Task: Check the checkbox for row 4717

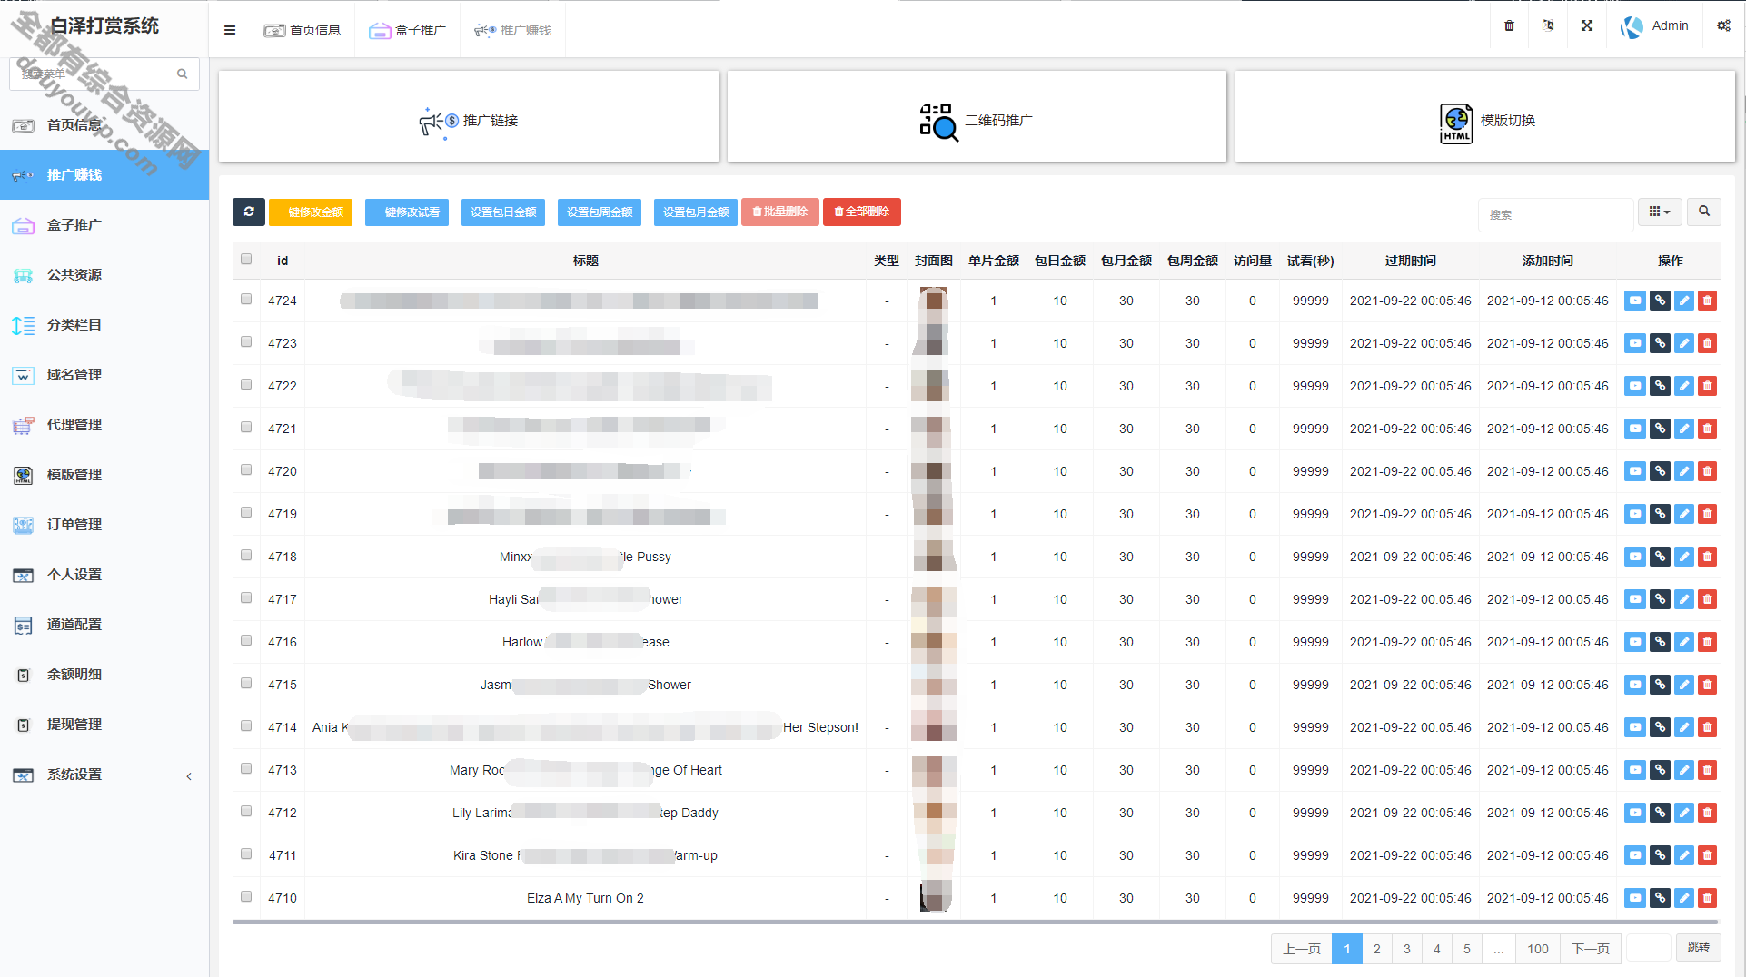Action: (x=246, y=597)
